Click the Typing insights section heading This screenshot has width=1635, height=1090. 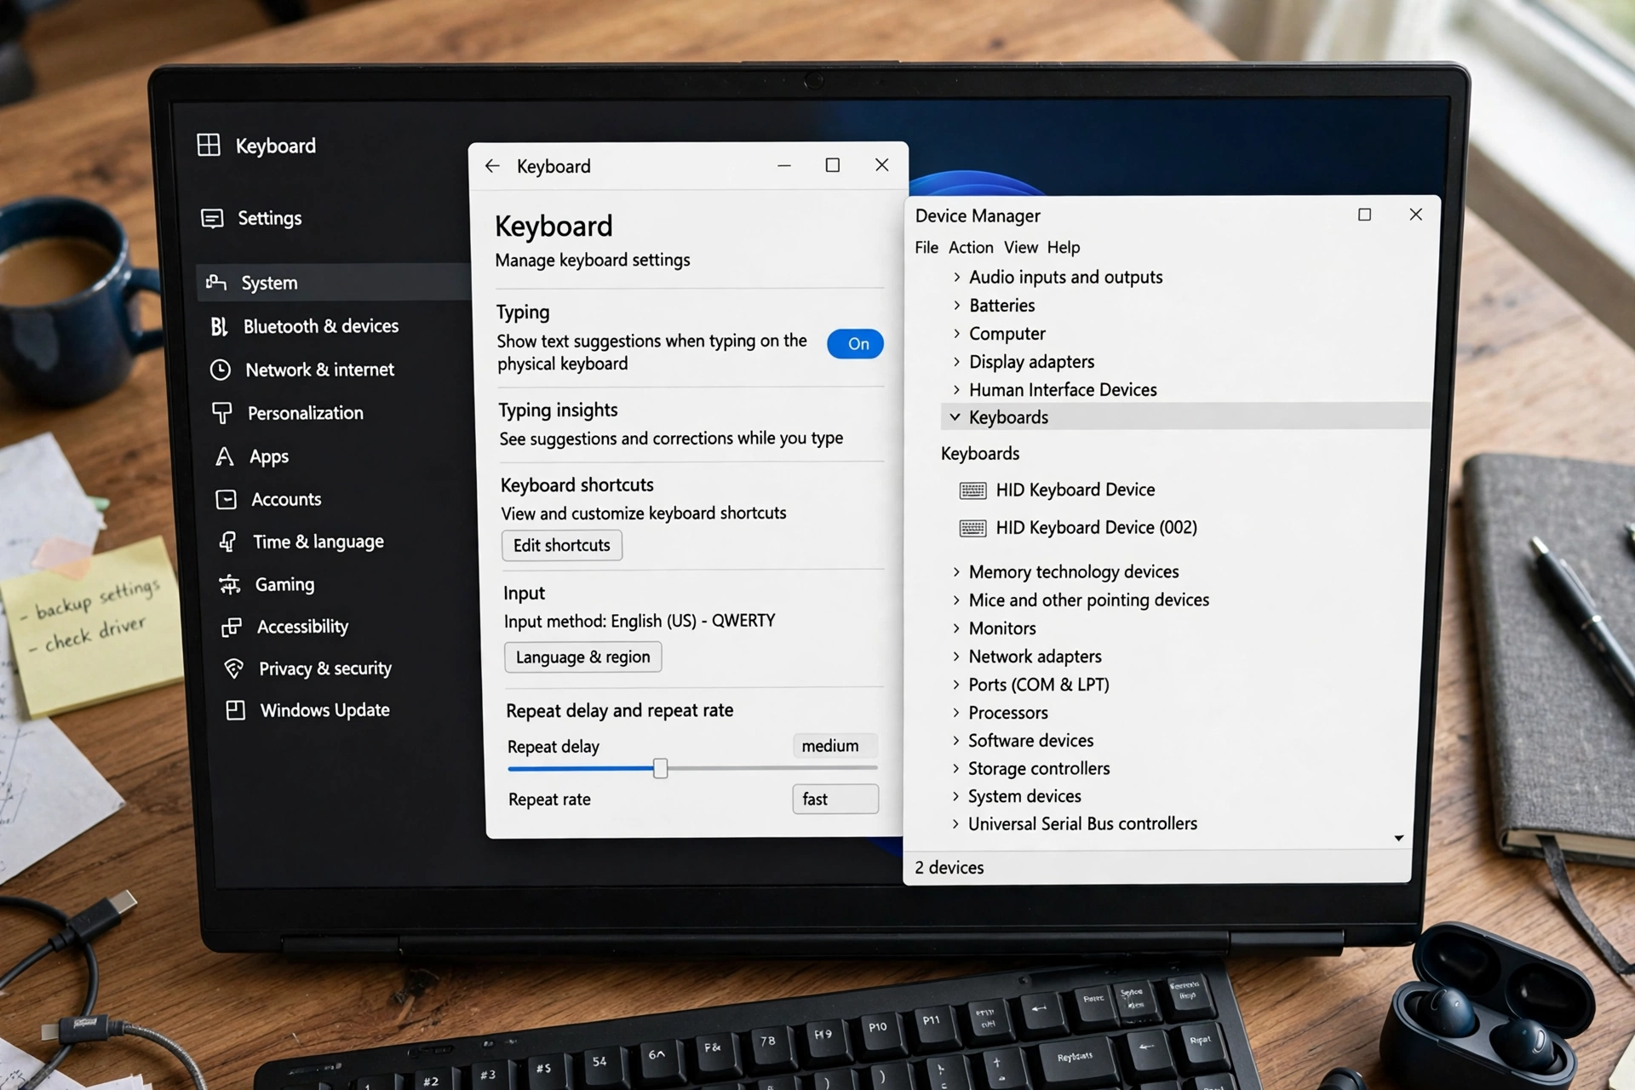[558, 410]
